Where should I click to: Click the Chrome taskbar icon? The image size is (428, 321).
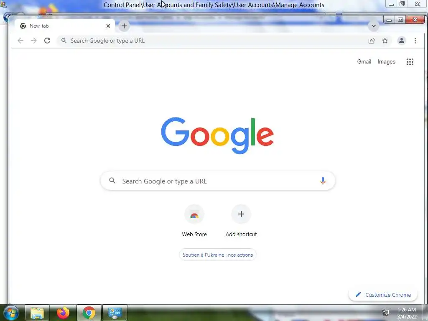tap(89, 313)
